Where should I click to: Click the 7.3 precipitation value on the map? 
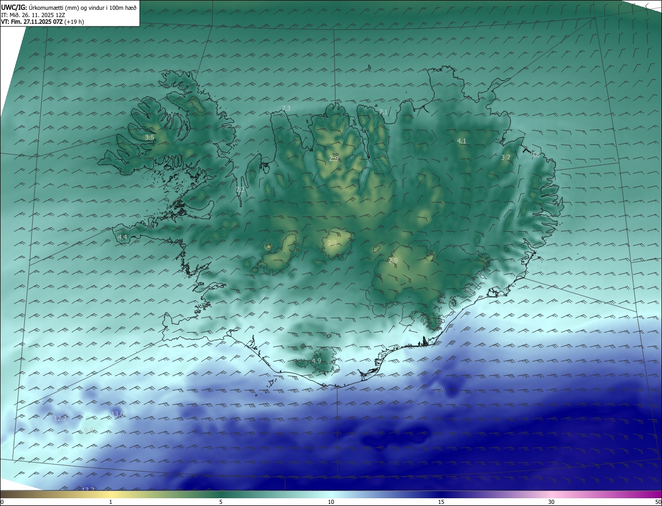pos(286,108)
